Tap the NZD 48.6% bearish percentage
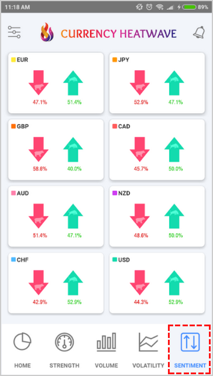Screen dimensions: 213x376 (x=141, y=236)
